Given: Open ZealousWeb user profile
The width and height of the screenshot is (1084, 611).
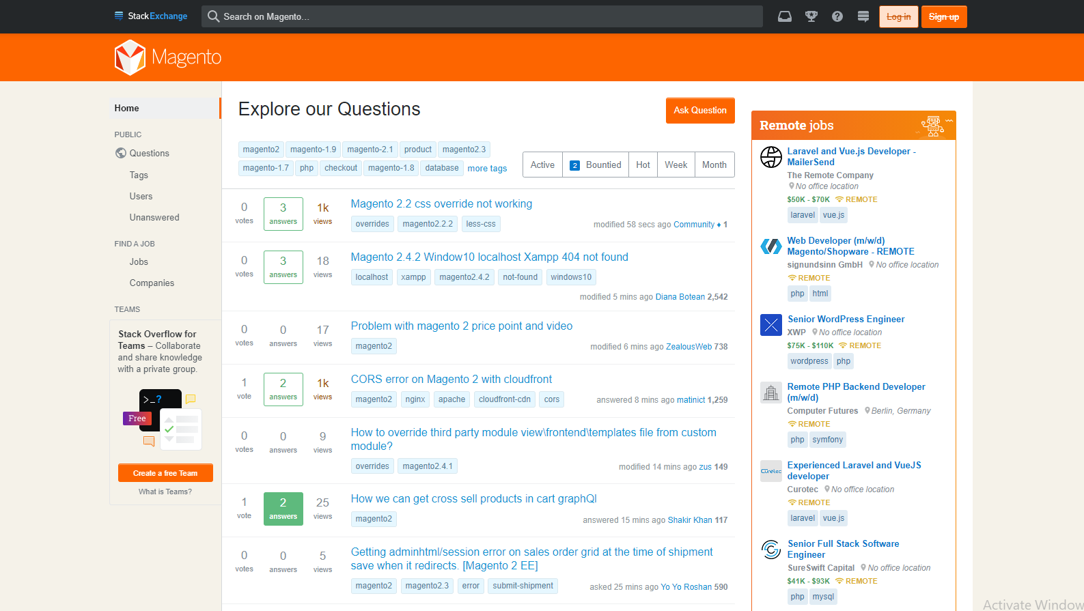Looking at the screenshot, I should coord(689,347).
